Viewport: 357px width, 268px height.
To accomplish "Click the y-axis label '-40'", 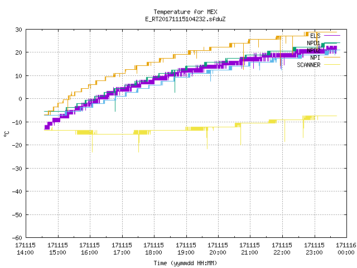I will pyautogui.click(x=17, y=192).
